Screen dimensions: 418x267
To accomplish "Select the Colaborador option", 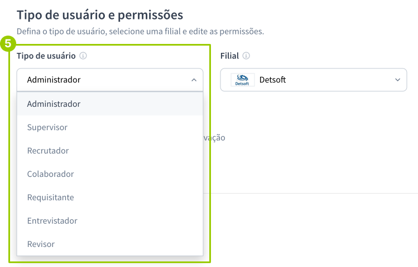I will point(50,174).
